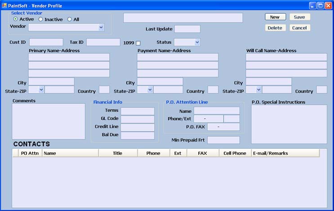Click the Primary address ZIP field

(59, 90)
